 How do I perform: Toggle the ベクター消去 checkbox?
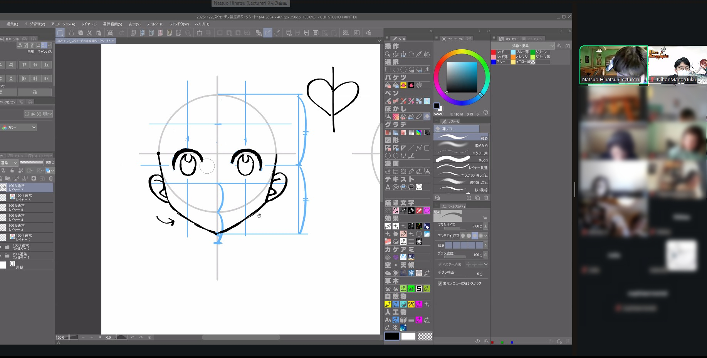click(x=440, y=264)
